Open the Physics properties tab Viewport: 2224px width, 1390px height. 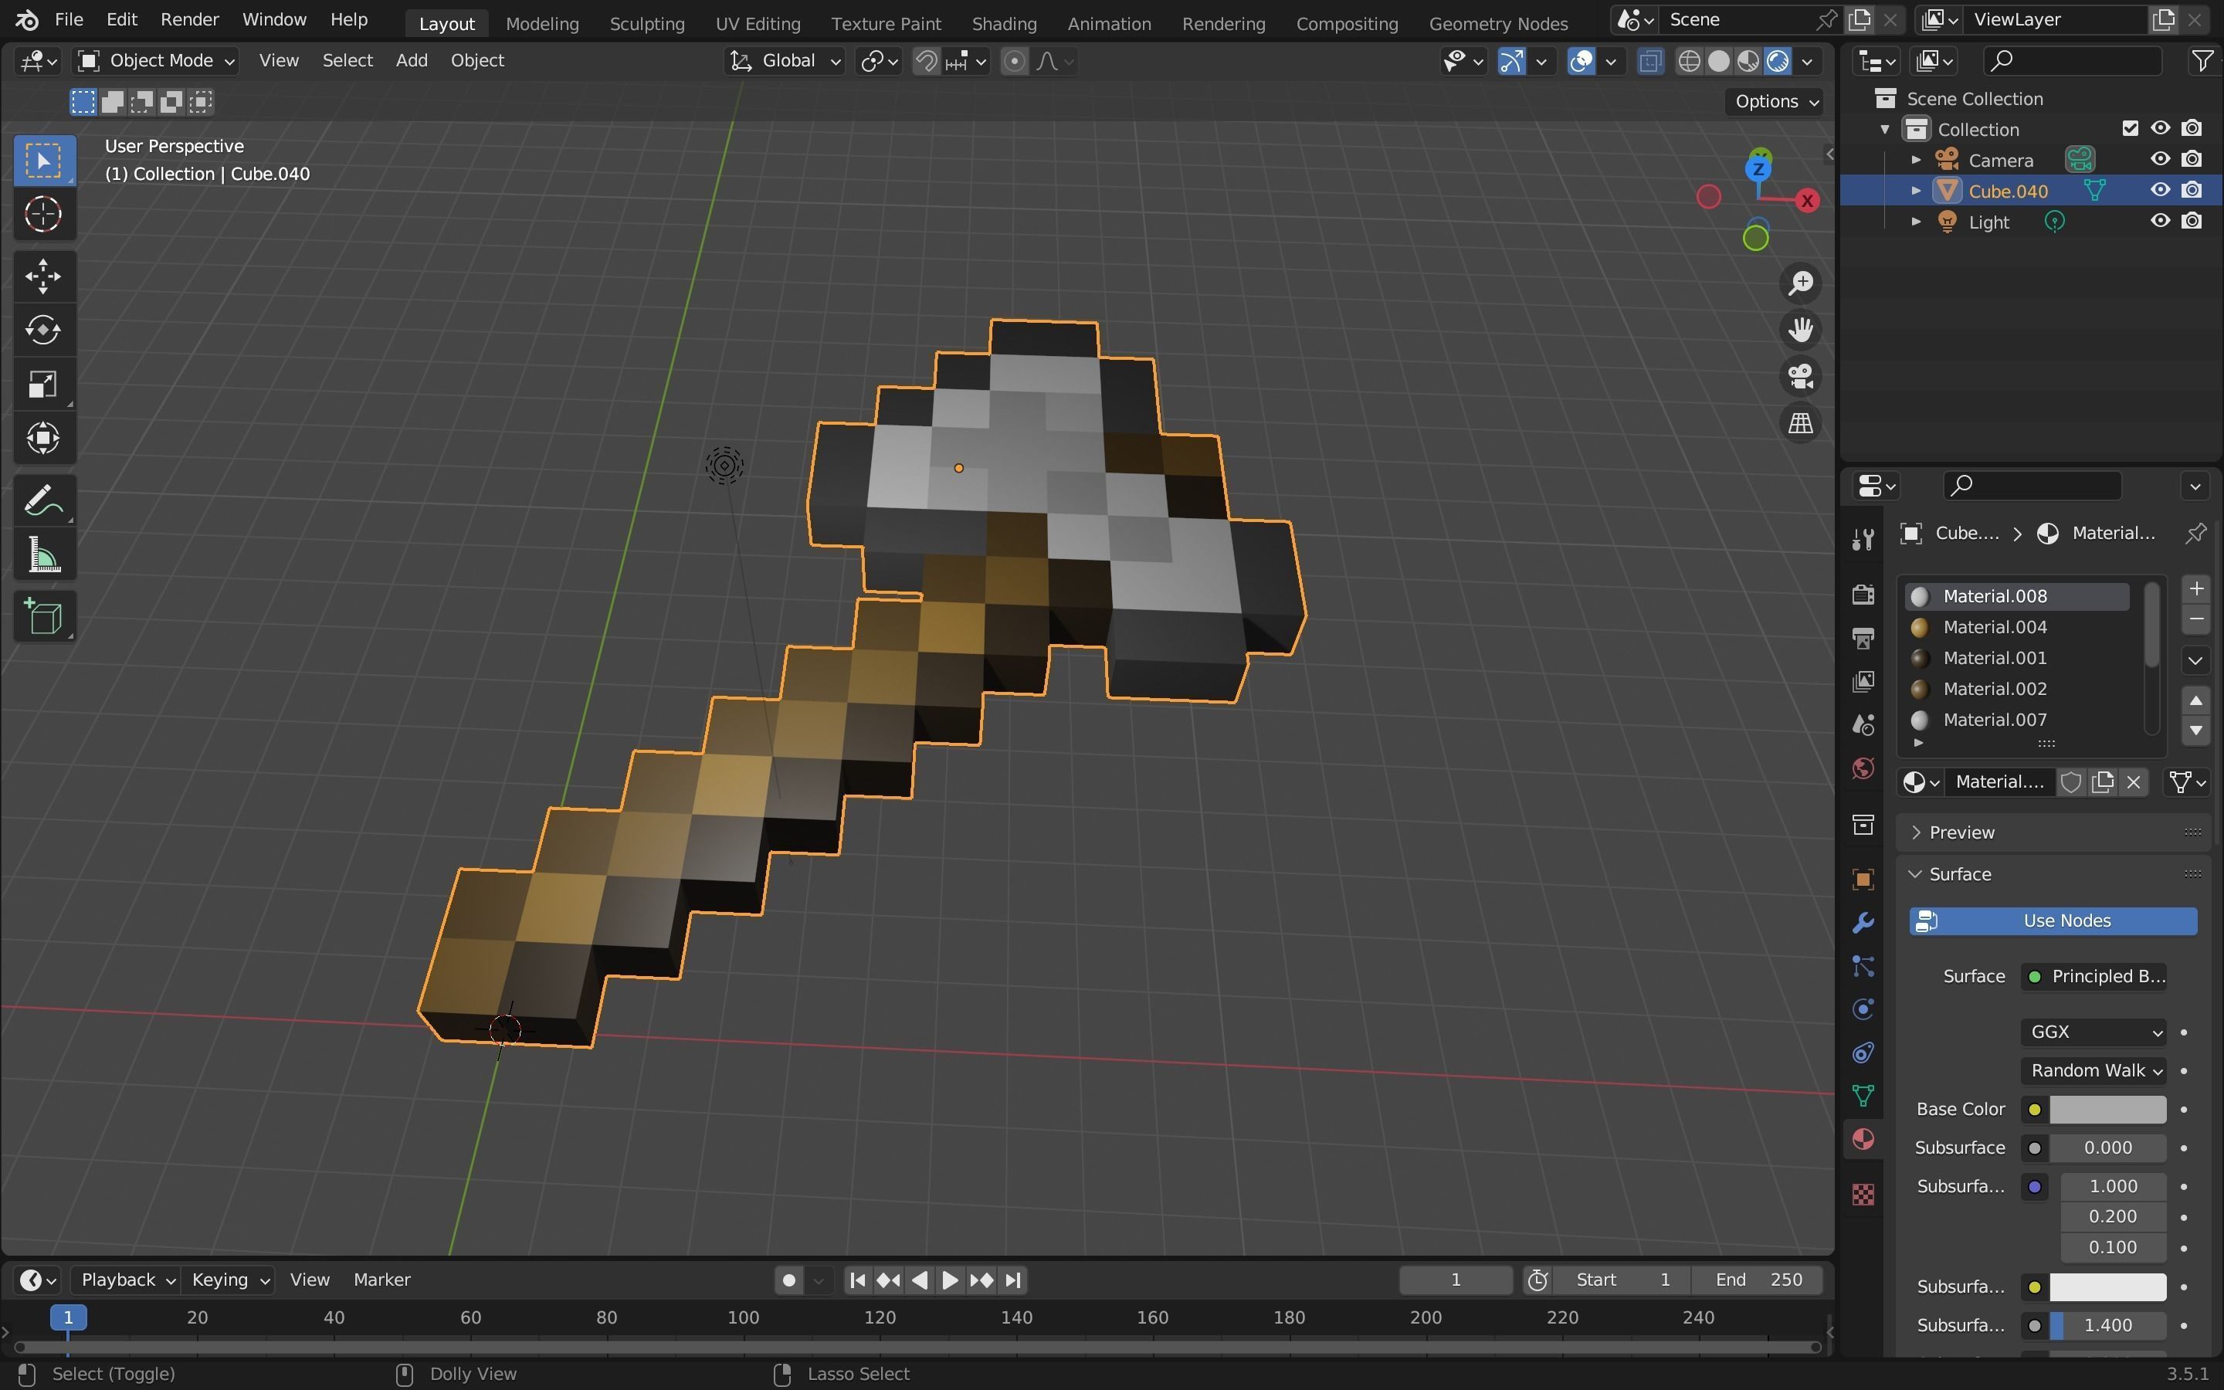pyautogui.click(x=1863, y=1009)
